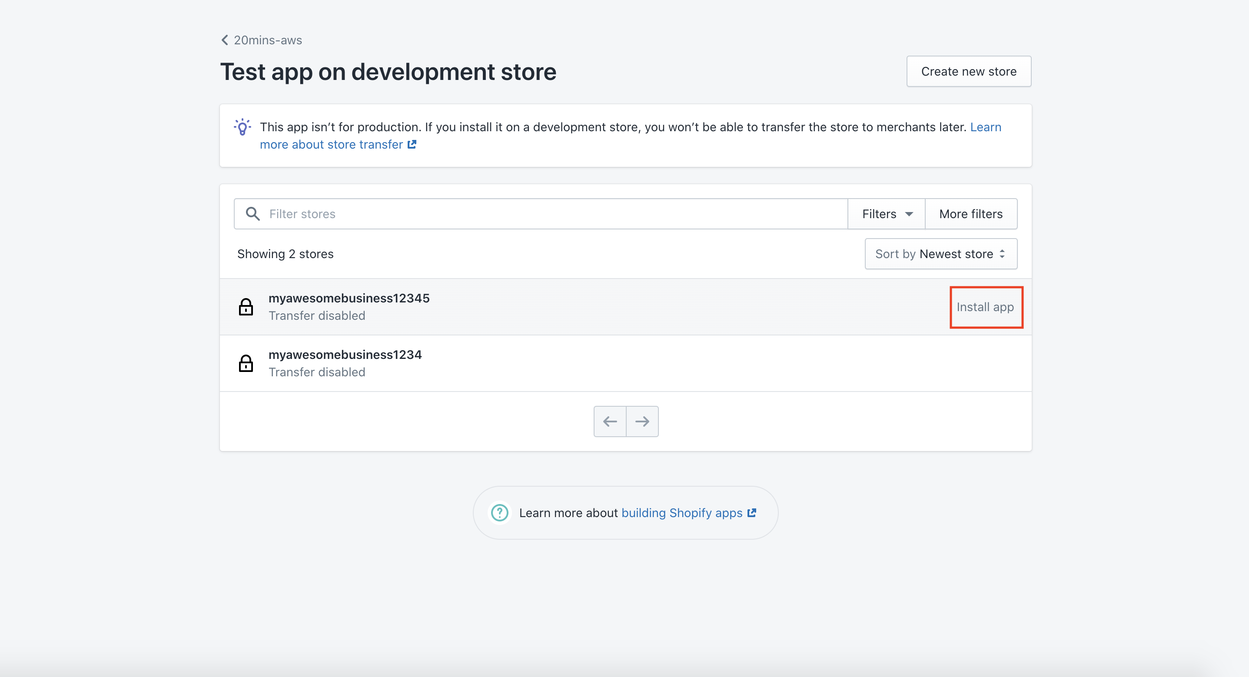Click lock icon for myawesomebusiness1234
The image size is (1249, 677).
click(246, 363)
